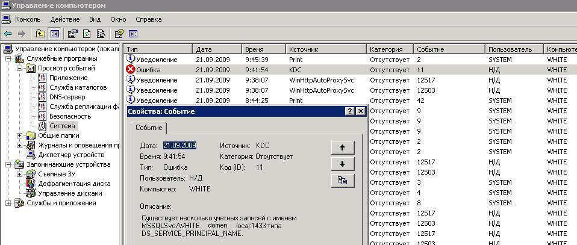Copy event details with the copy button
577x245 pixels.
pyautogui.click(x=343, y=181)
